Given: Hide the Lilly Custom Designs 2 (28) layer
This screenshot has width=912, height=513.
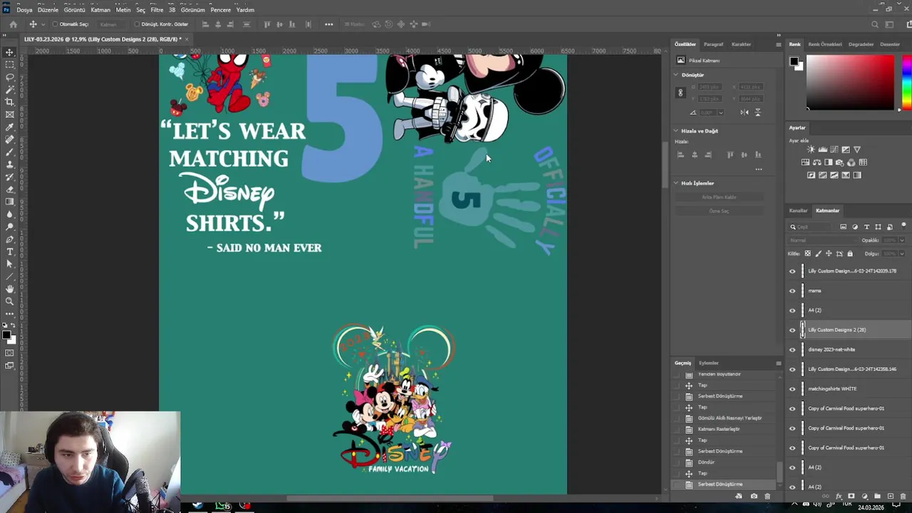Looking at the screenshot, I should coord(792,330).
